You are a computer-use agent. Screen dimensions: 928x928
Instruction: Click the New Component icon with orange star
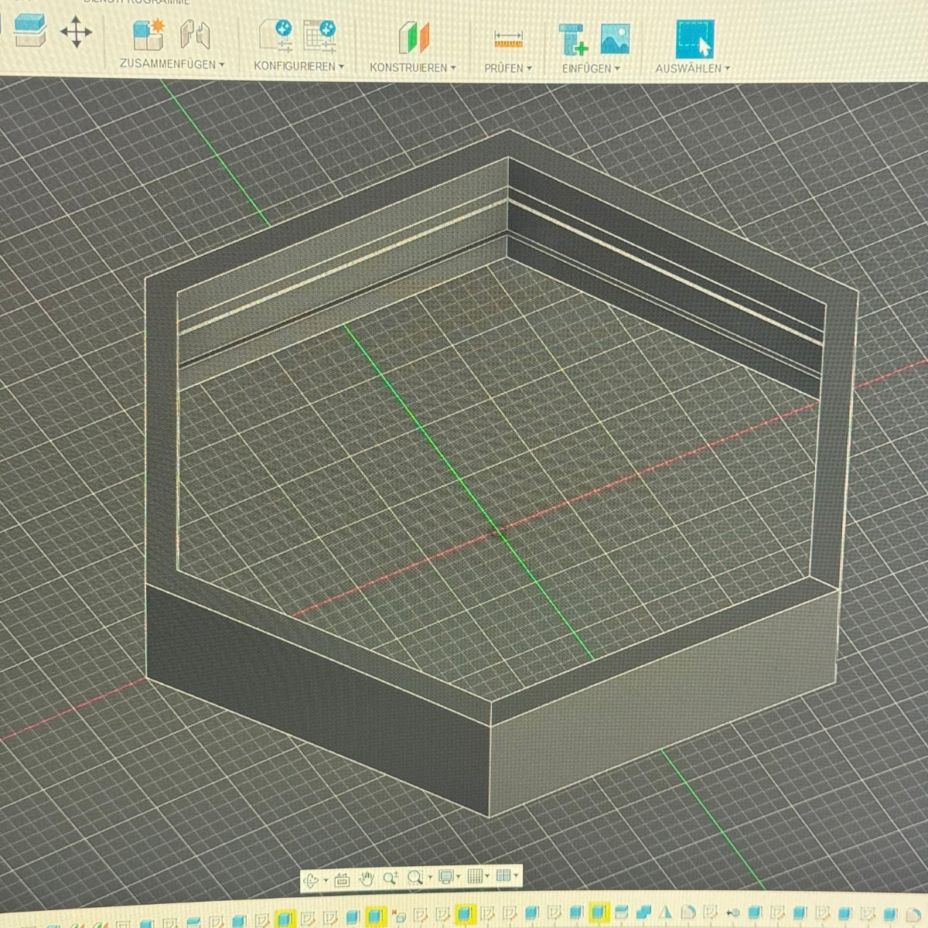coord(148,35)
